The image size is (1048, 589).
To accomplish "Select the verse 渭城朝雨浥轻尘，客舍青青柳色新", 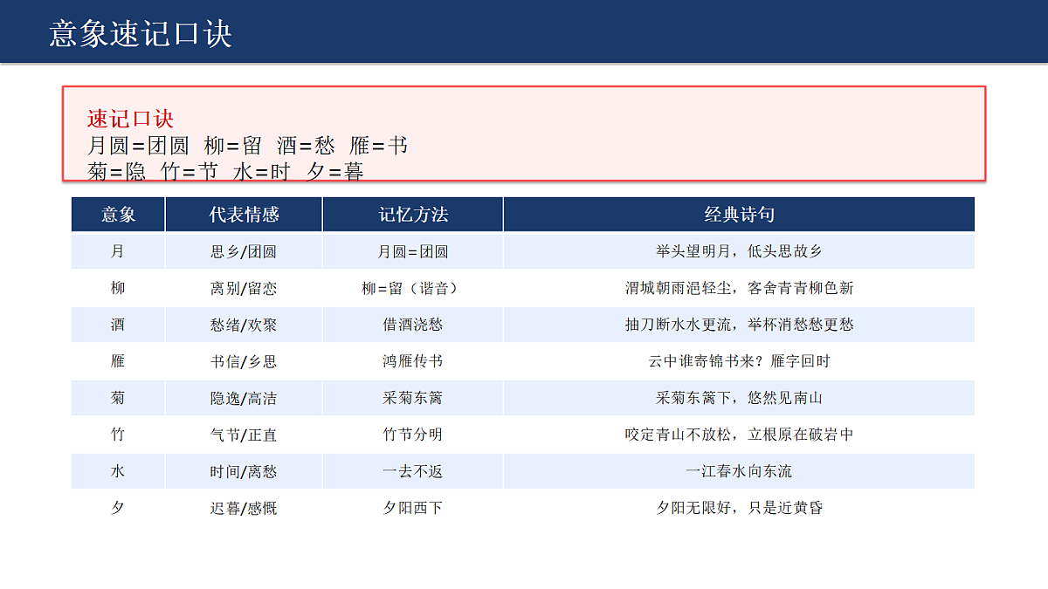I will [739, 288].
